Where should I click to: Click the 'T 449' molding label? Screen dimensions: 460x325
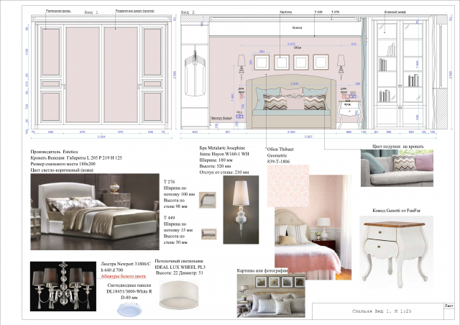[x=170, y=218]
